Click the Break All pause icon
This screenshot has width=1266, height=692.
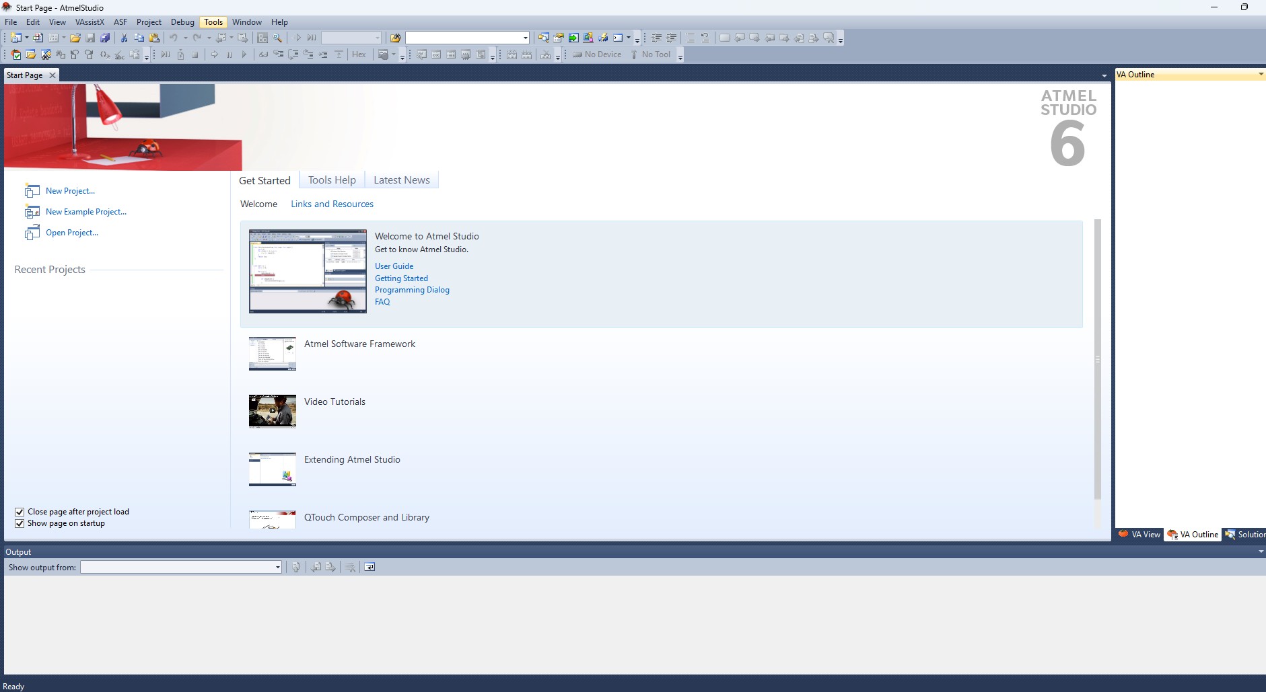[230, 54]
